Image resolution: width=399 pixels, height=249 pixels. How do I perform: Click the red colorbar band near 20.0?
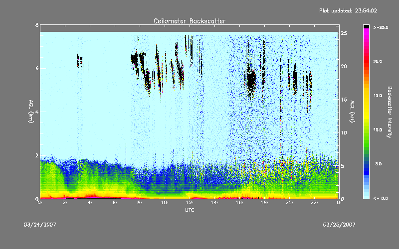click(366, 61)
